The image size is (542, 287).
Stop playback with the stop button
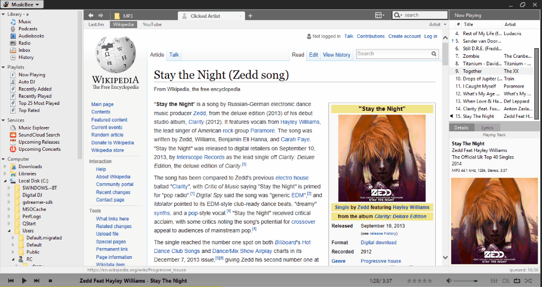50,281
